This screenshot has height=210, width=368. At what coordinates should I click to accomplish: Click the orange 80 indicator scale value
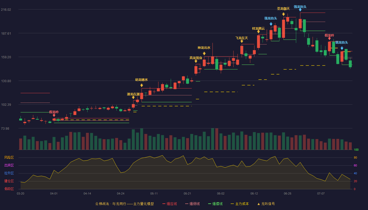355,158
